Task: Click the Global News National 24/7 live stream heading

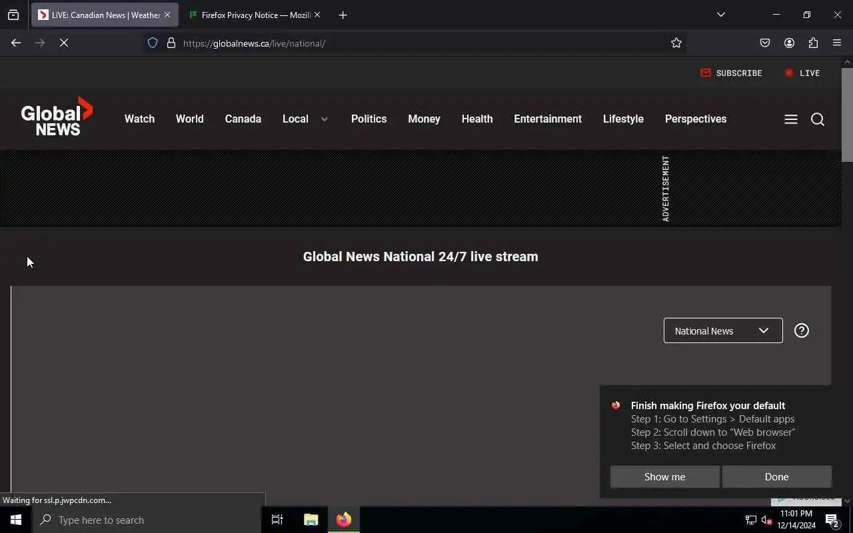Action: point(421,257)
